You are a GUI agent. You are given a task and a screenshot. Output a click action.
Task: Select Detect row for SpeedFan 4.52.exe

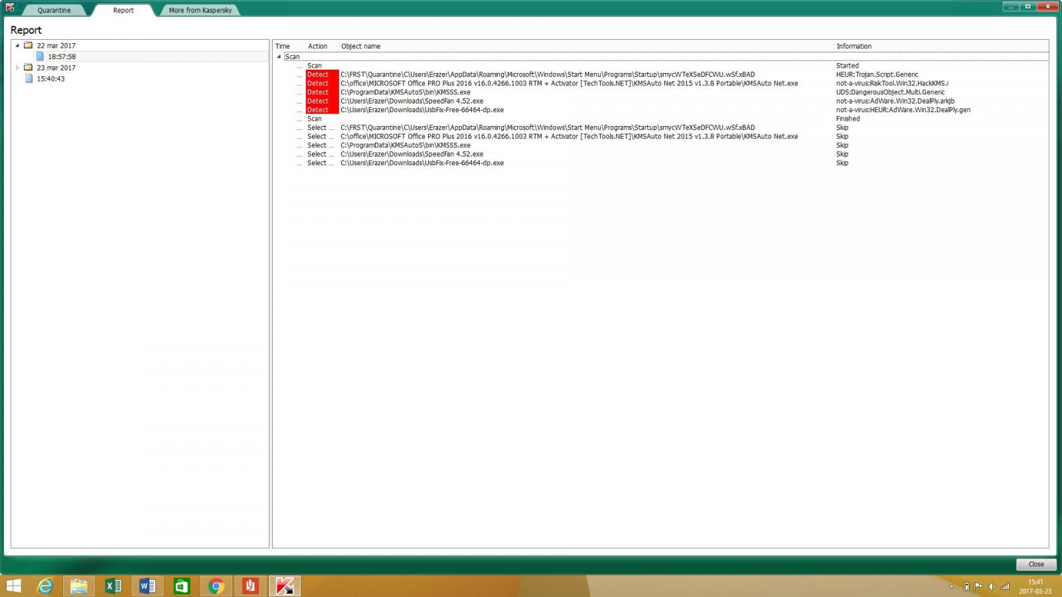tap(660, 101)
